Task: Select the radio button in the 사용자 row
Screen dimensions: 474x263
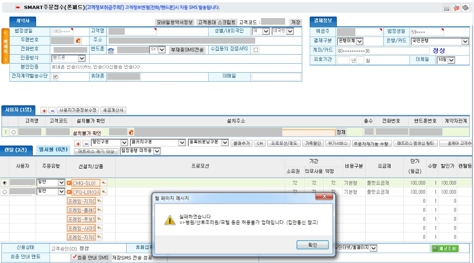Action: click(x=13, y=132)
